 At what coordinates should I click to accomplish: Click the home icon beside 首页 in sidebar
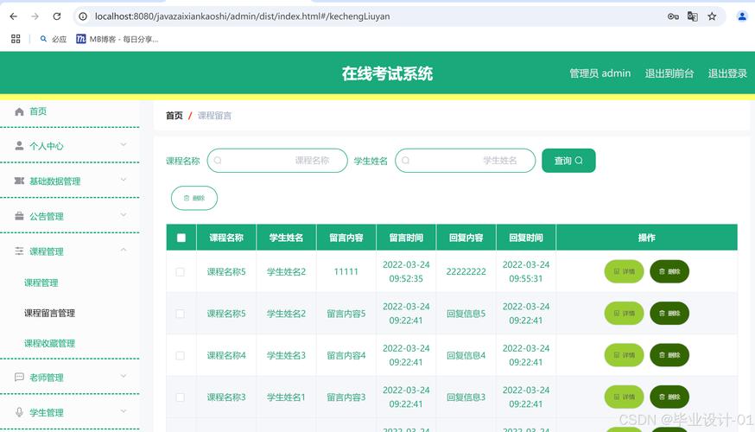click(19, 111)
